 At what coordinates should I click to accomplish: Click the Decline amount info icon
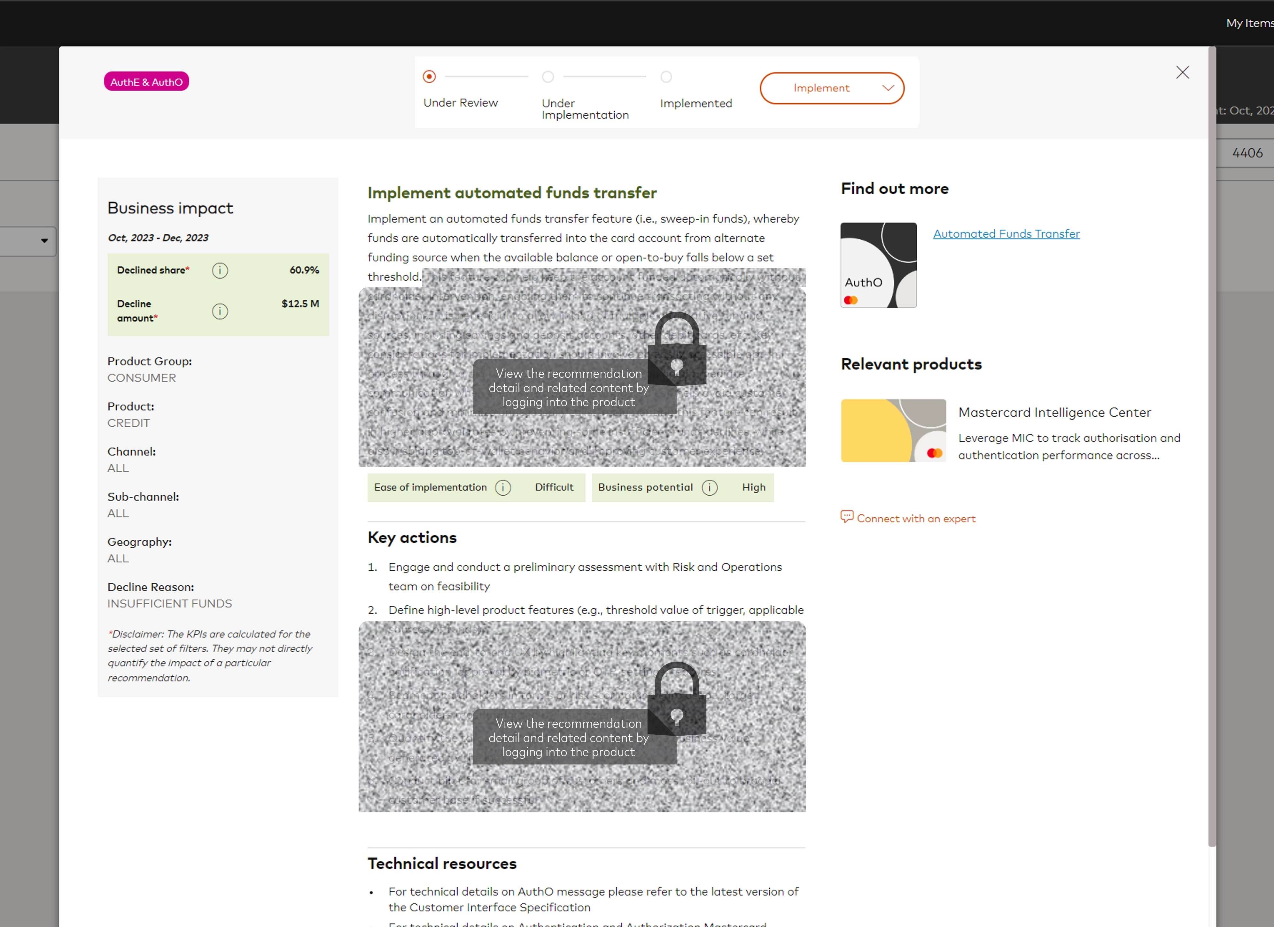click(x=220, y=311)
